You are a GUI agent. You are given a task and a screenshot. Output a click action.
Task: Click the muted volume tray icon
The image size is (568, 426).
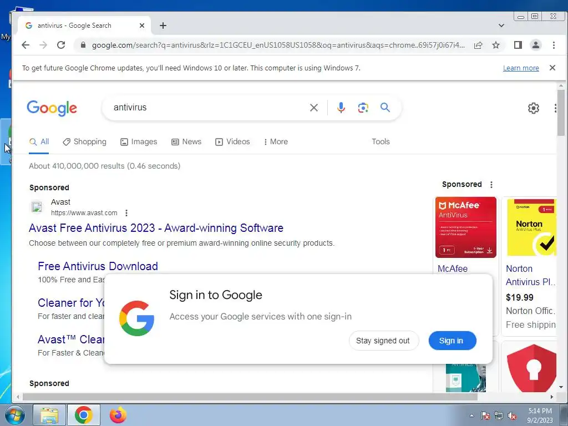(512, 415)
